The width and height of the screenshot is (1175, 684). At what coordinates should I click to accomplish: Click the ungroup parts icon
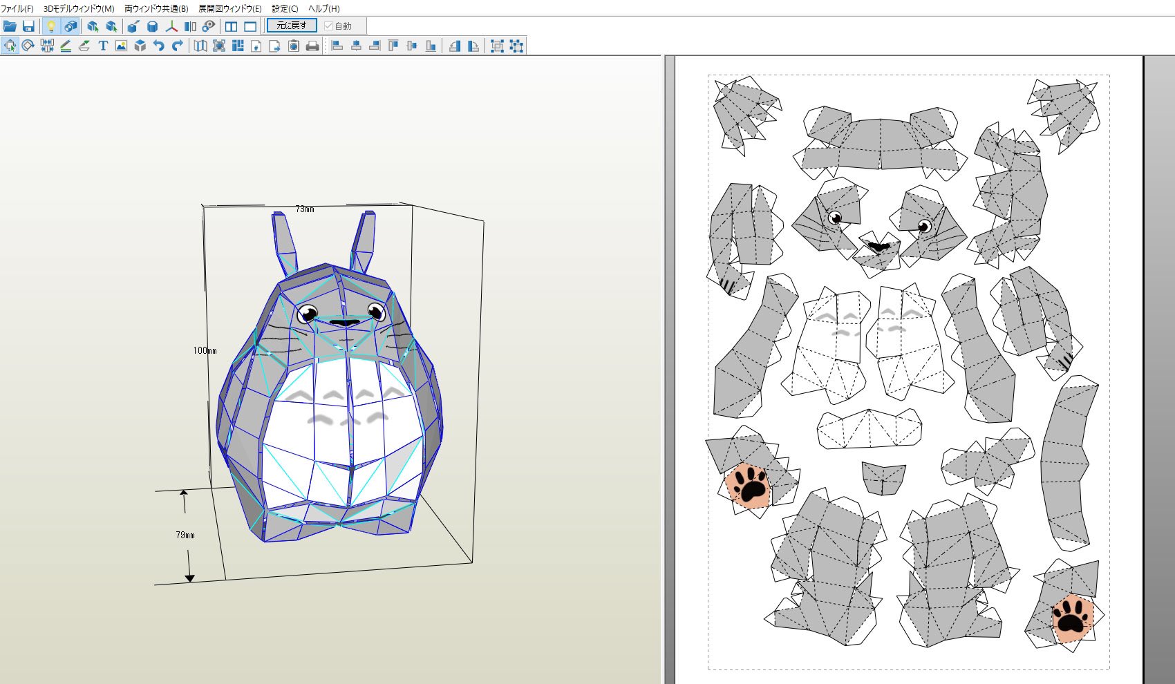click(x=516, y=46)
